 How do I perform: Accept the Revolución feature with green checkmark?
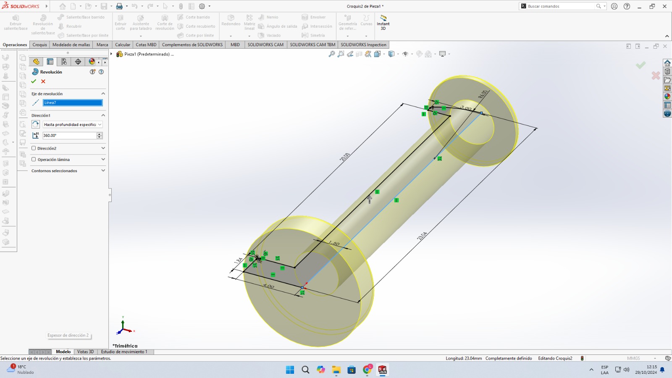coord(34,81)
